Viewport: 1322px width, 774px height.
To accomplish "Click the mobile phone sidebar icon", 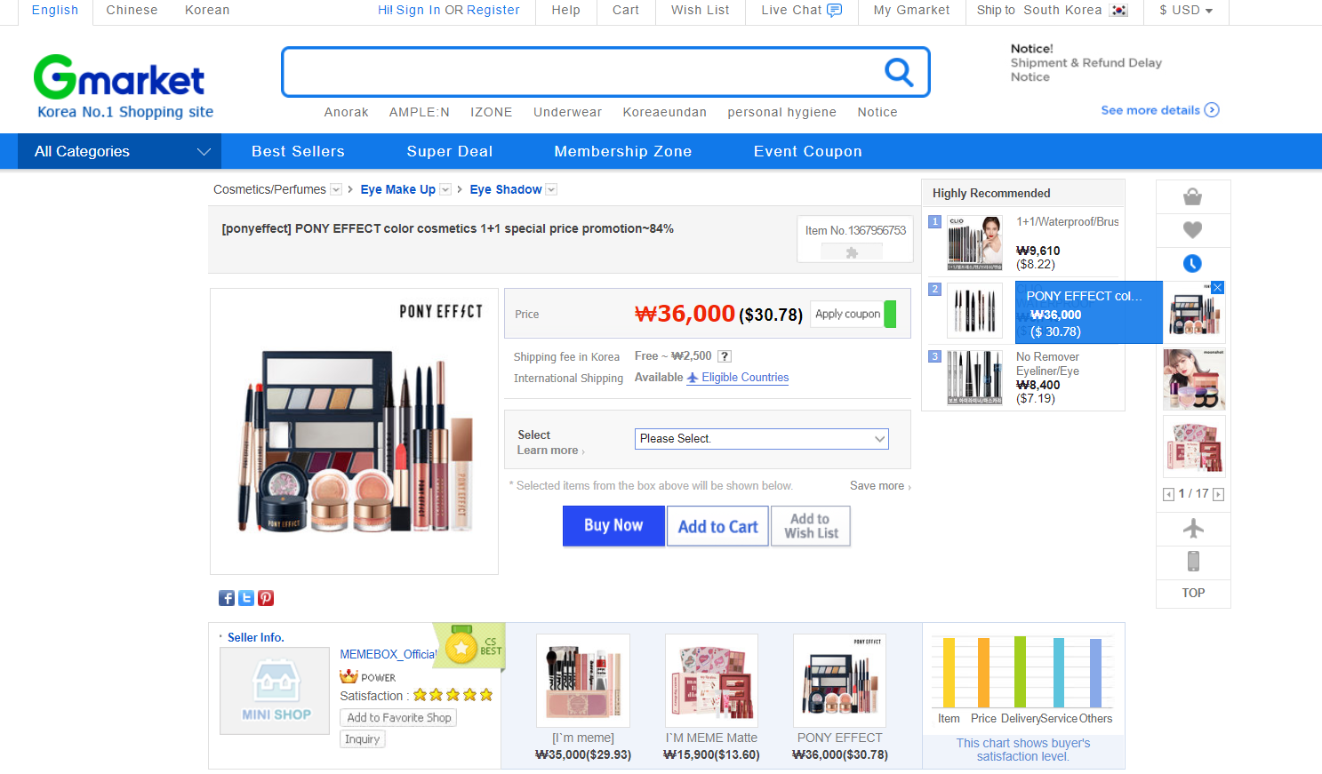I will pyautogui.click(x=1193, y=561).
